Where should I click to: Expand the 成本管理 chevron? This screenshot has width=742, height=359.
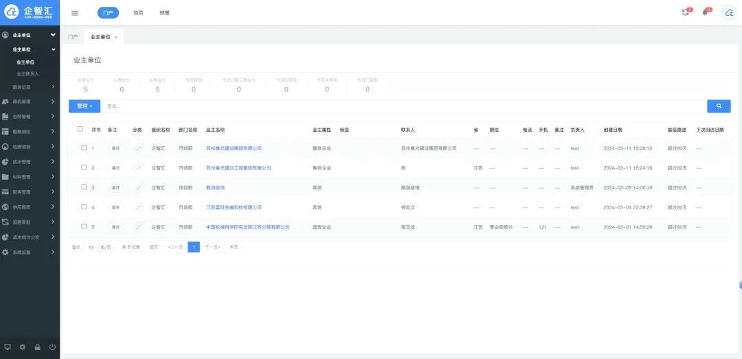[53, 162]
